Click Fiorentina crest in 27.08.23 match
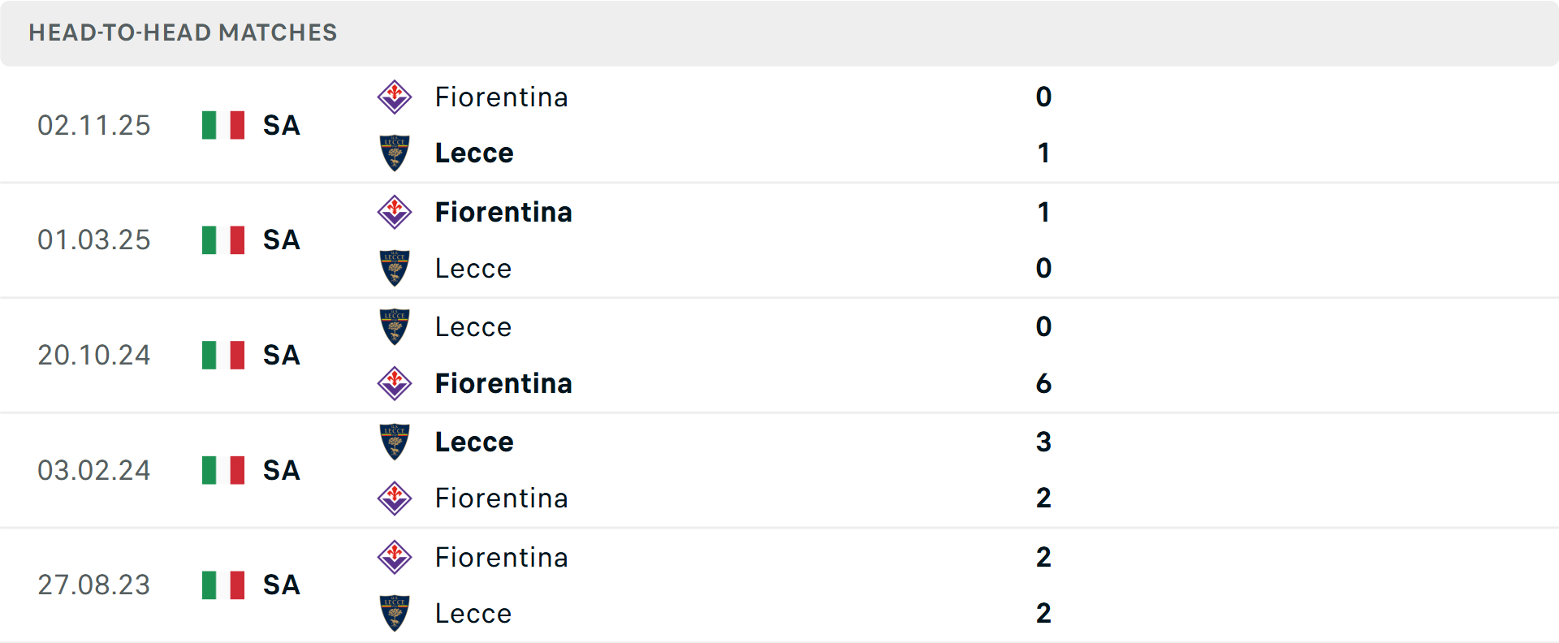 pyautogui.click(x=395, y=557)
